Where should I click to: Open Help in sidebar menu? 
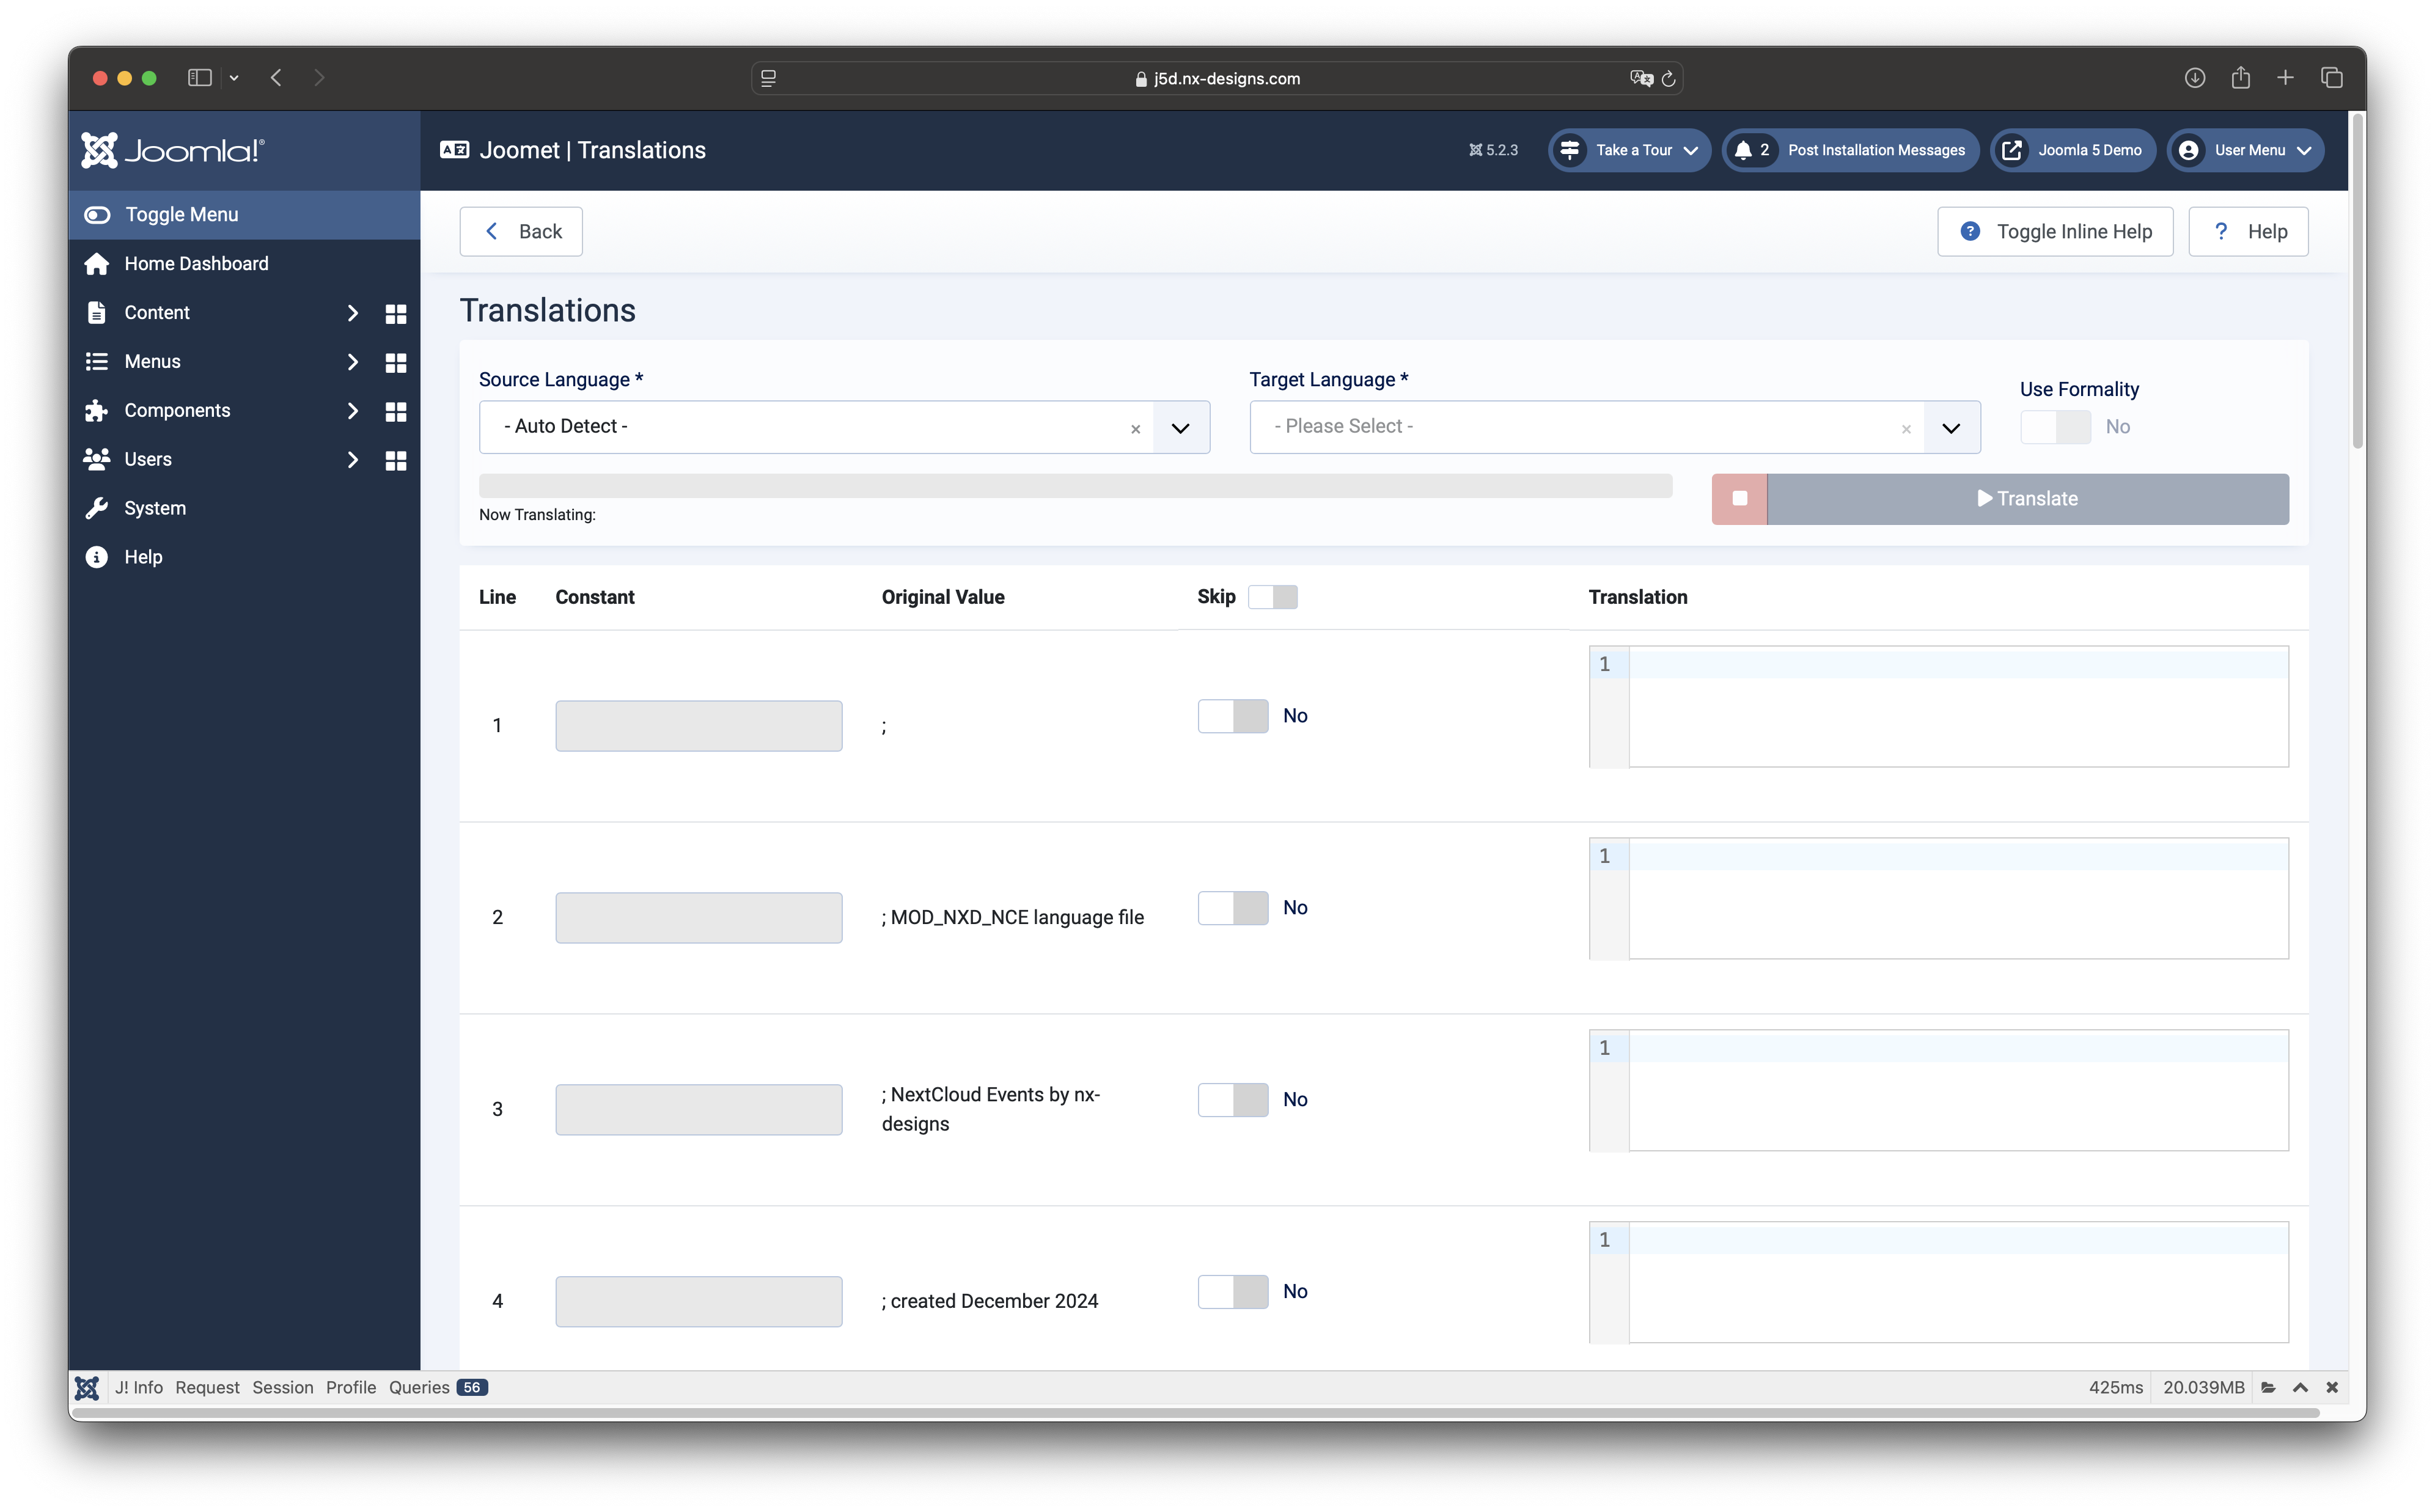[244, 557]
